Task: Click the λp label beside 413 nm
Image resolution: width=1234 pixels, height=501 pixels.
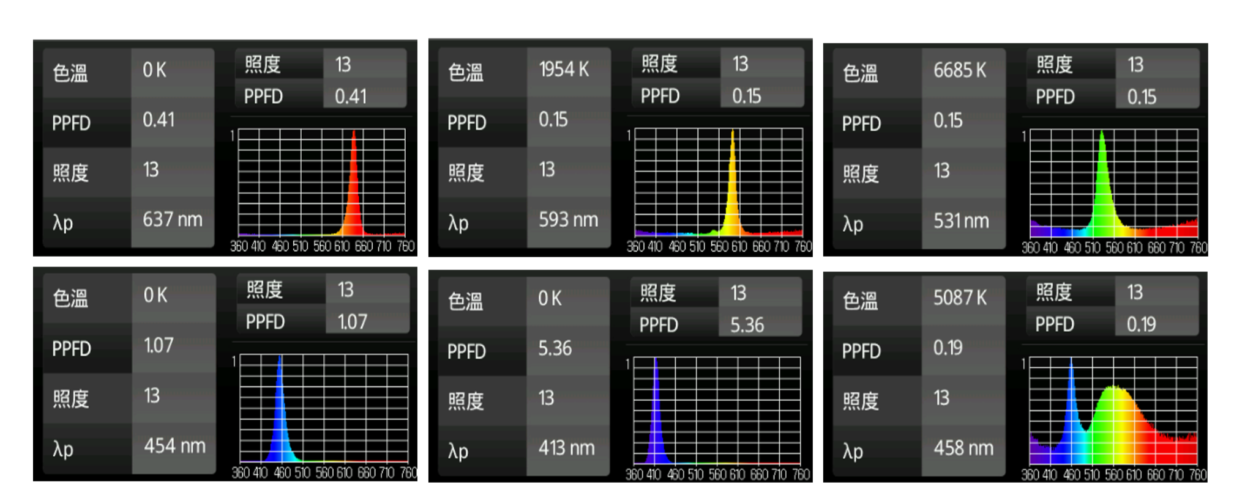Action: 458,452
